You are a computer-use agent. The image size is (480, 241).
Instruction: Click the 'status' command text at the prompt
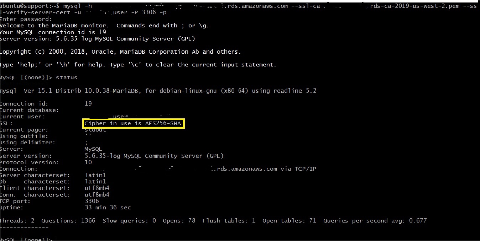[67, 77]
